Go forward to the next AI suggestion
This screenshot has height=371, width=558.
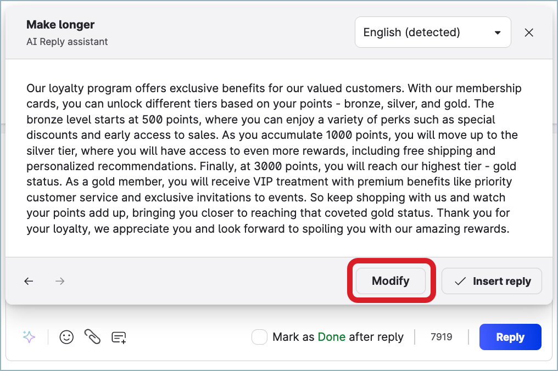click(60, 281)
